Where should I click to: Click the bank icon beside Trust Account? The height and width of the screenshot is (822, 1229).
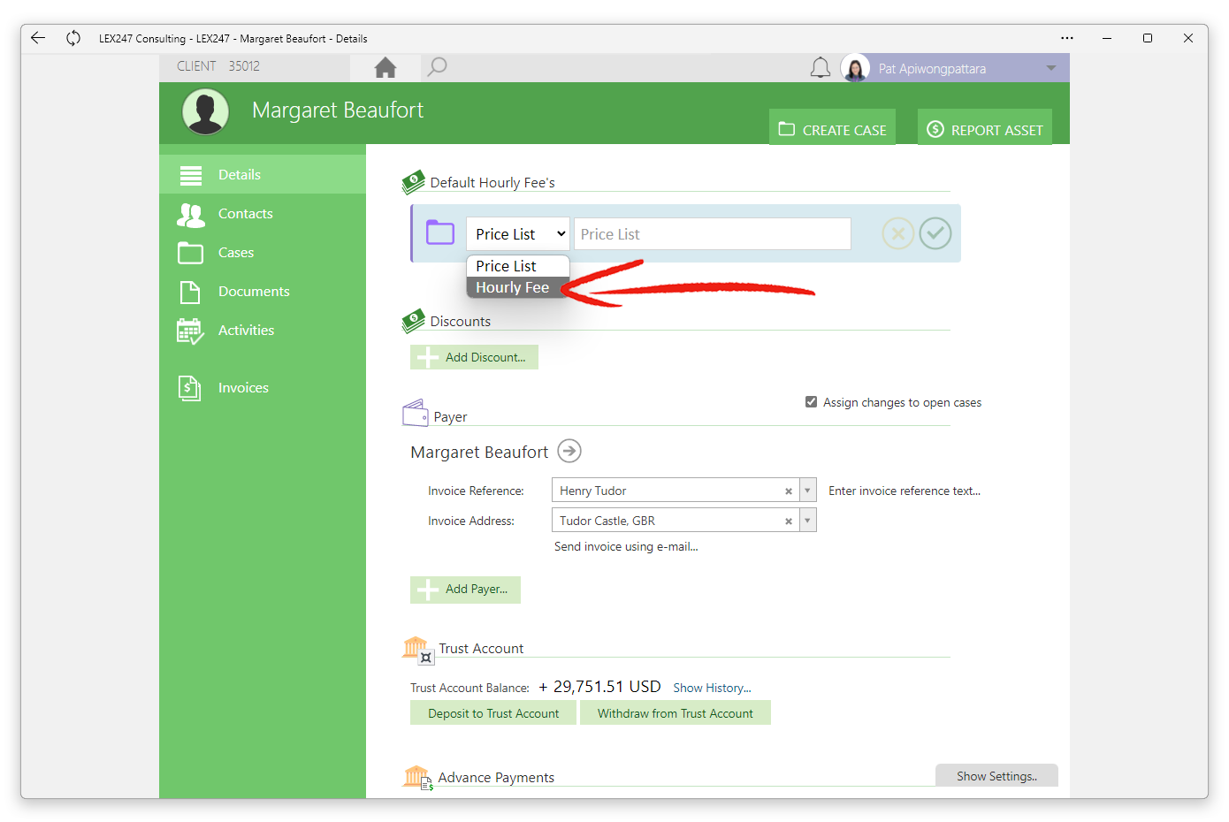(417, 650)
